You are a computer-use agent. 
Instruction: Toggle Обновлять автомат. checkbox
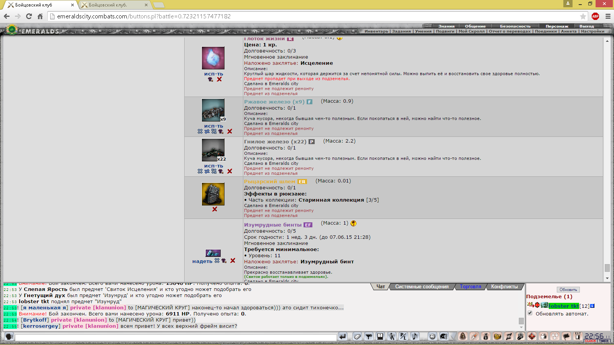(x=530, y=313)
